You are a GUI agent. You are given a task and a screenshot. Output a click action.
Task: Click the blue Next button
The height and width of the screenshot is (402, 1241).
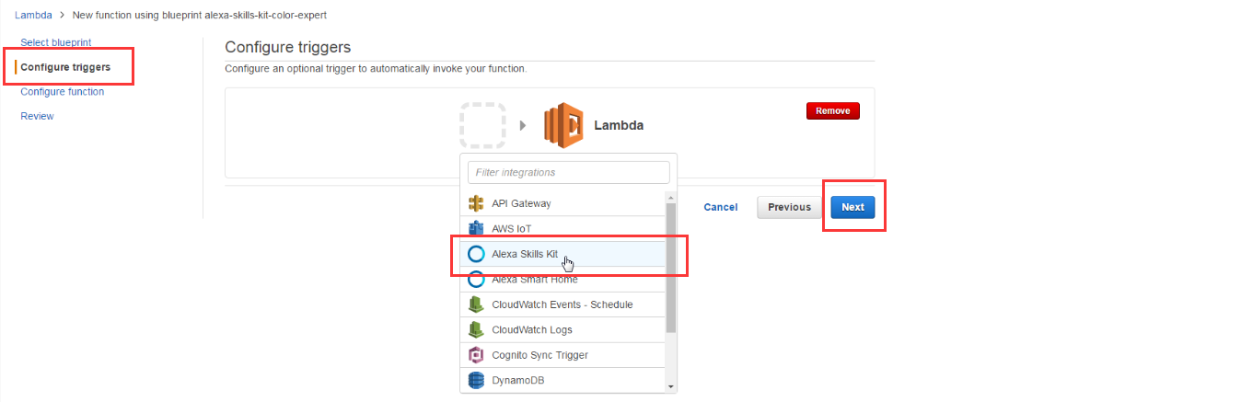pos(852,207)
